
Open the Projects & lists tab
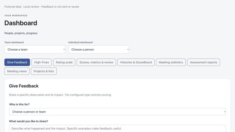(x=44, y=71)
